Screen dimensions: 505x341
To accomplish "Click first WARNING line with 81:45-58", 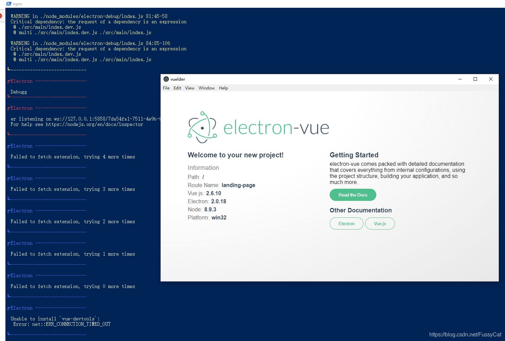I will [x=89, y=16].
